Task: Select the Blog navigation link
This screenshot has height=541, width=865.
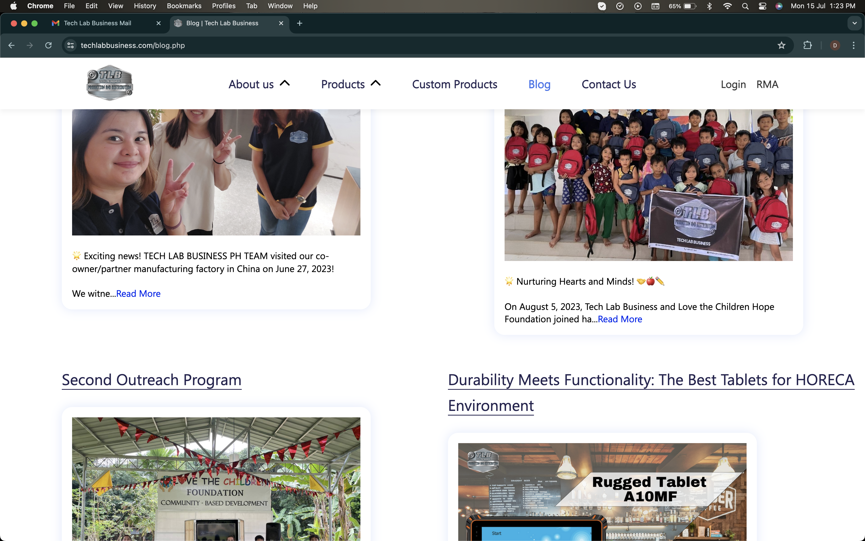Action: [539, 84]
